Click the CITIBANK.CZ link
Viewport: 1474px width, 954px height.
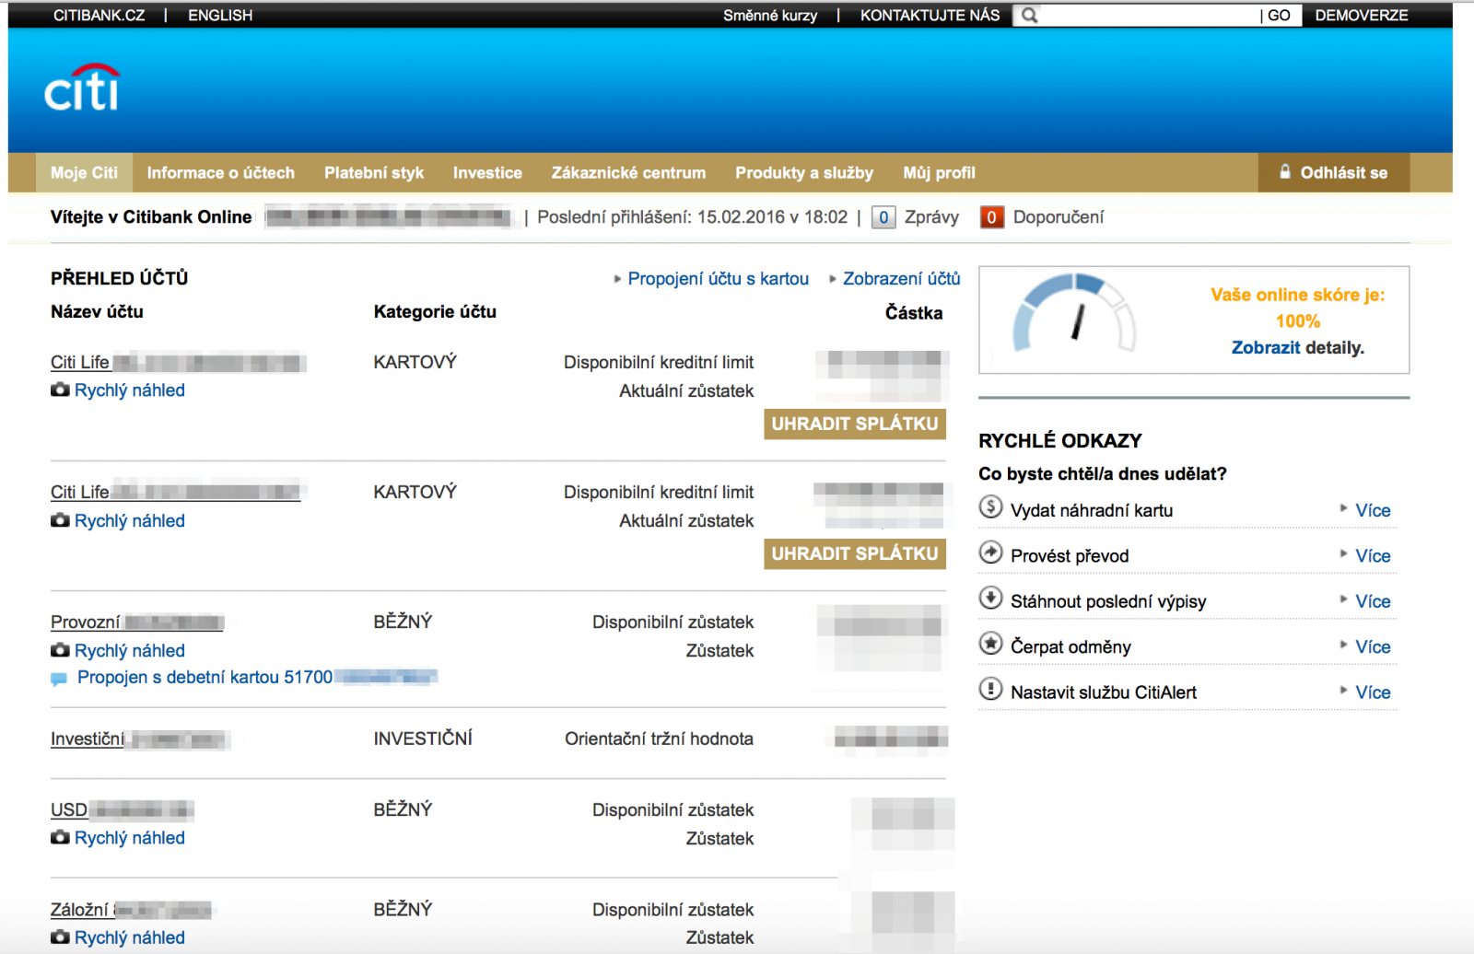[99, 16]
